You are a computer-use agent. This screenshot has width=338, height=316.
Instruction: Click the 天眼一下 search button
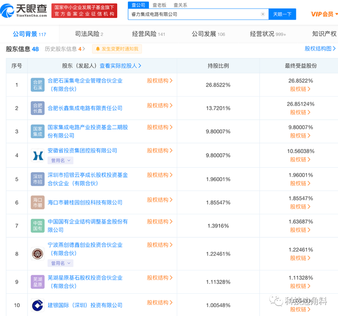point(282,14)
